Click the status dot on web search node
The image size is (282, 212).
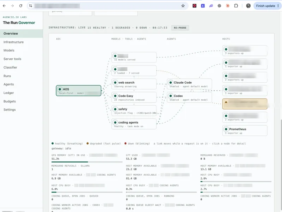[x=115, y=83]
